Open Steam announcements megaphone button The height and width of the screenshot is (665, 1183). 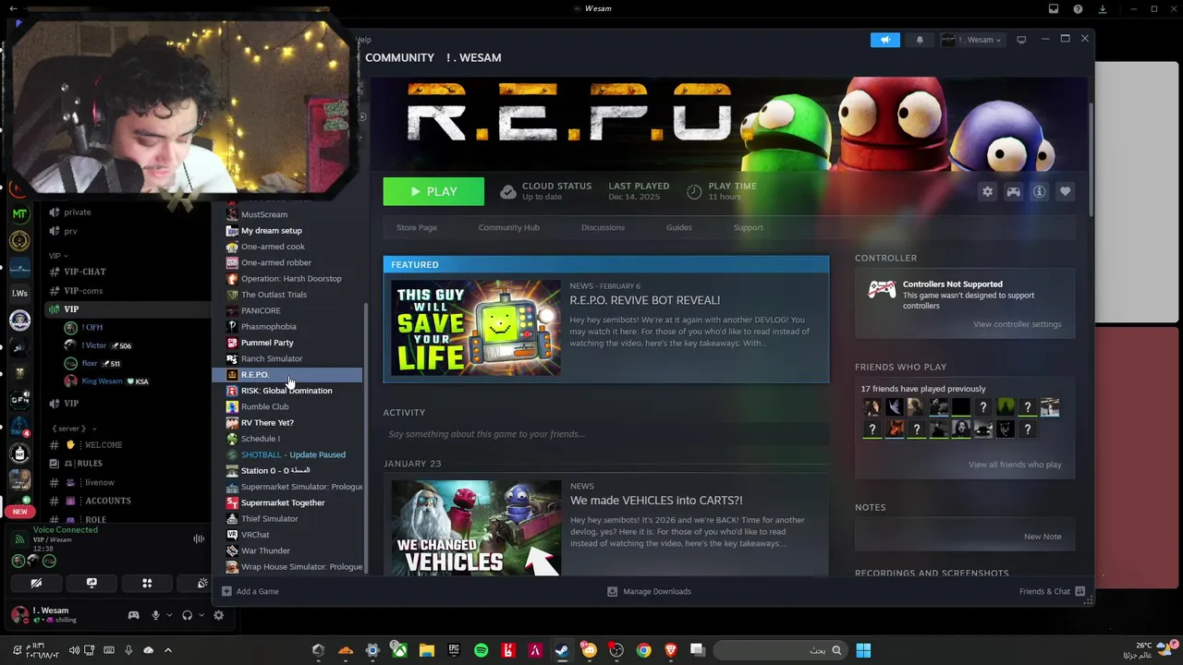coord(884,40)
